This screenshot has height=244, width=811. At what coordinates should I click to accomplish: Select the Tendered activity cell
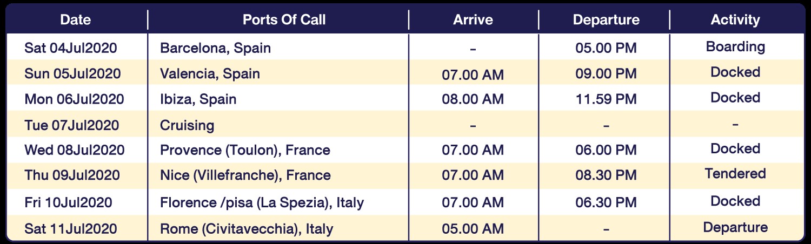click(735, 174)
